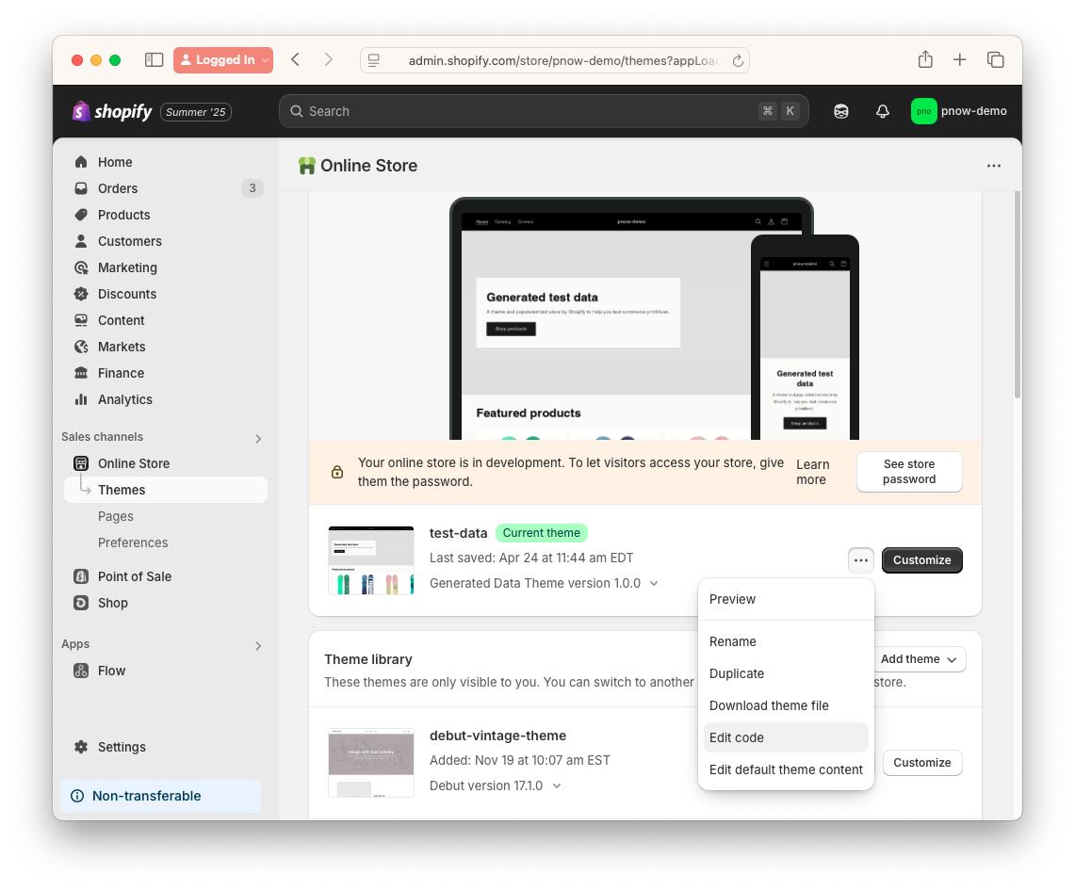Expand the Sales channels section
The image size is (1075, 890).
coord(258,439)
